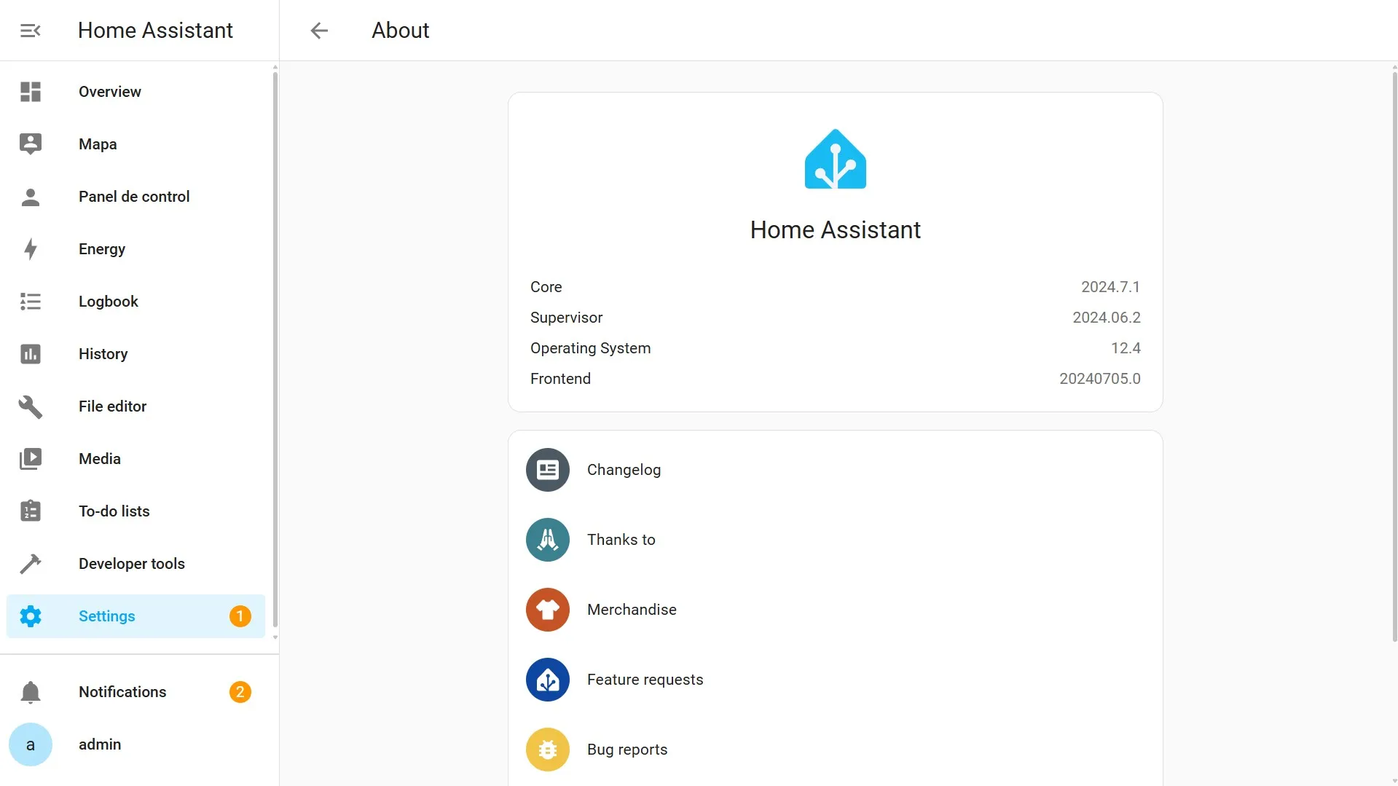This screenshot has height=786, width=1398.
Task: Open Developer tools
Action: (x=136, y=564)
